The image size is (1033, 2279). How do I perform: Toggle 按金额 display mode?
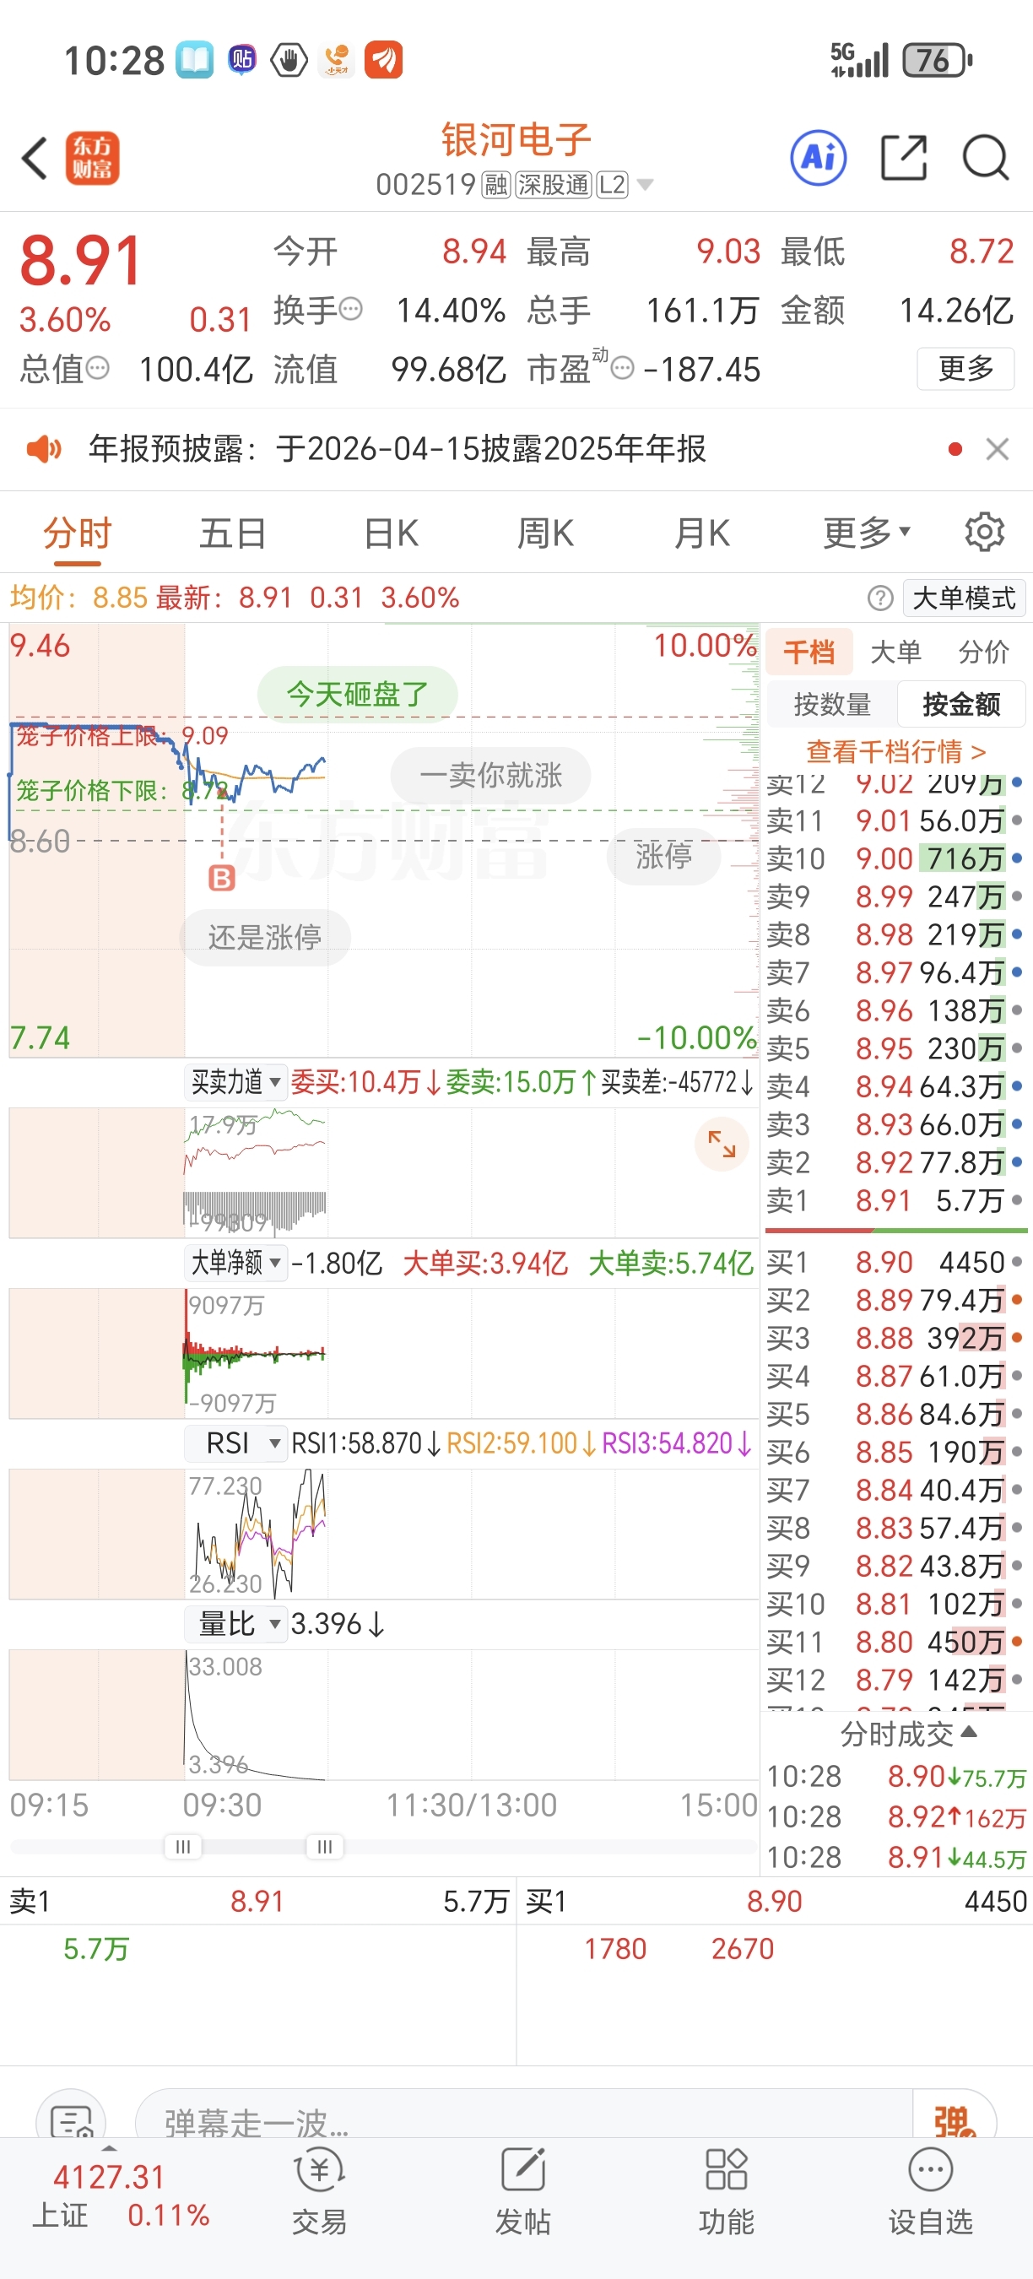(x=961, y=704)
